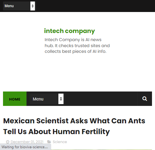This screenshot has width=155, height=150.
Task: Click the up-down arrows on the top Menu selector
Action: click(x=33, y=6)
